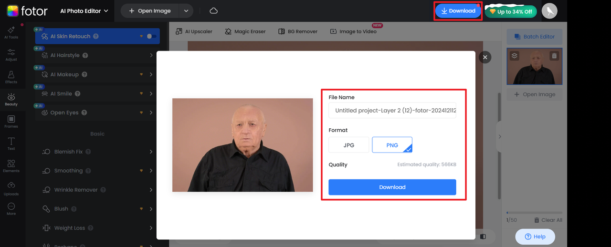Open the user profile avatar
The image size is (611, 247).
(549, 11)
